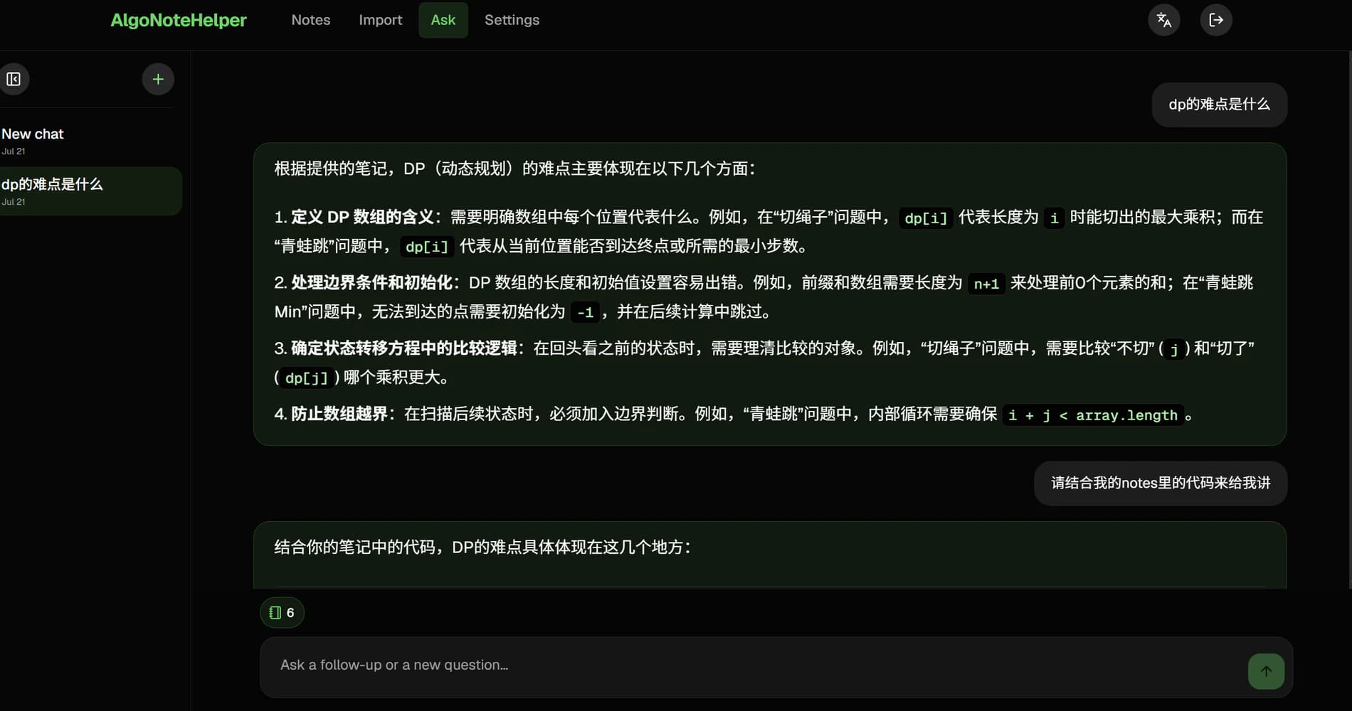Start a new chat with plus button
The image size is (1352, 711).
(x=158, y=79)
